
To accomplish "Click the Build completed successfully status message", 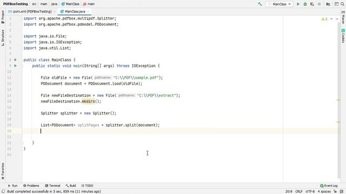I will [54, 192].
